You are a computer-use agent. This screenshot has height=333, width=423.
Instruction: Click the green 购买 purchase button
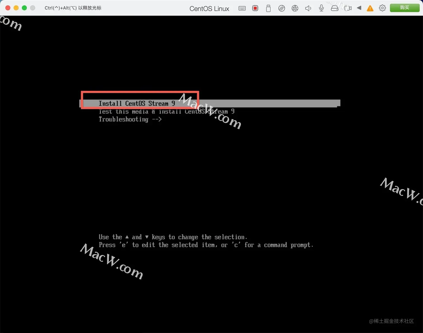pyautogui.click(x=405, y=8)
